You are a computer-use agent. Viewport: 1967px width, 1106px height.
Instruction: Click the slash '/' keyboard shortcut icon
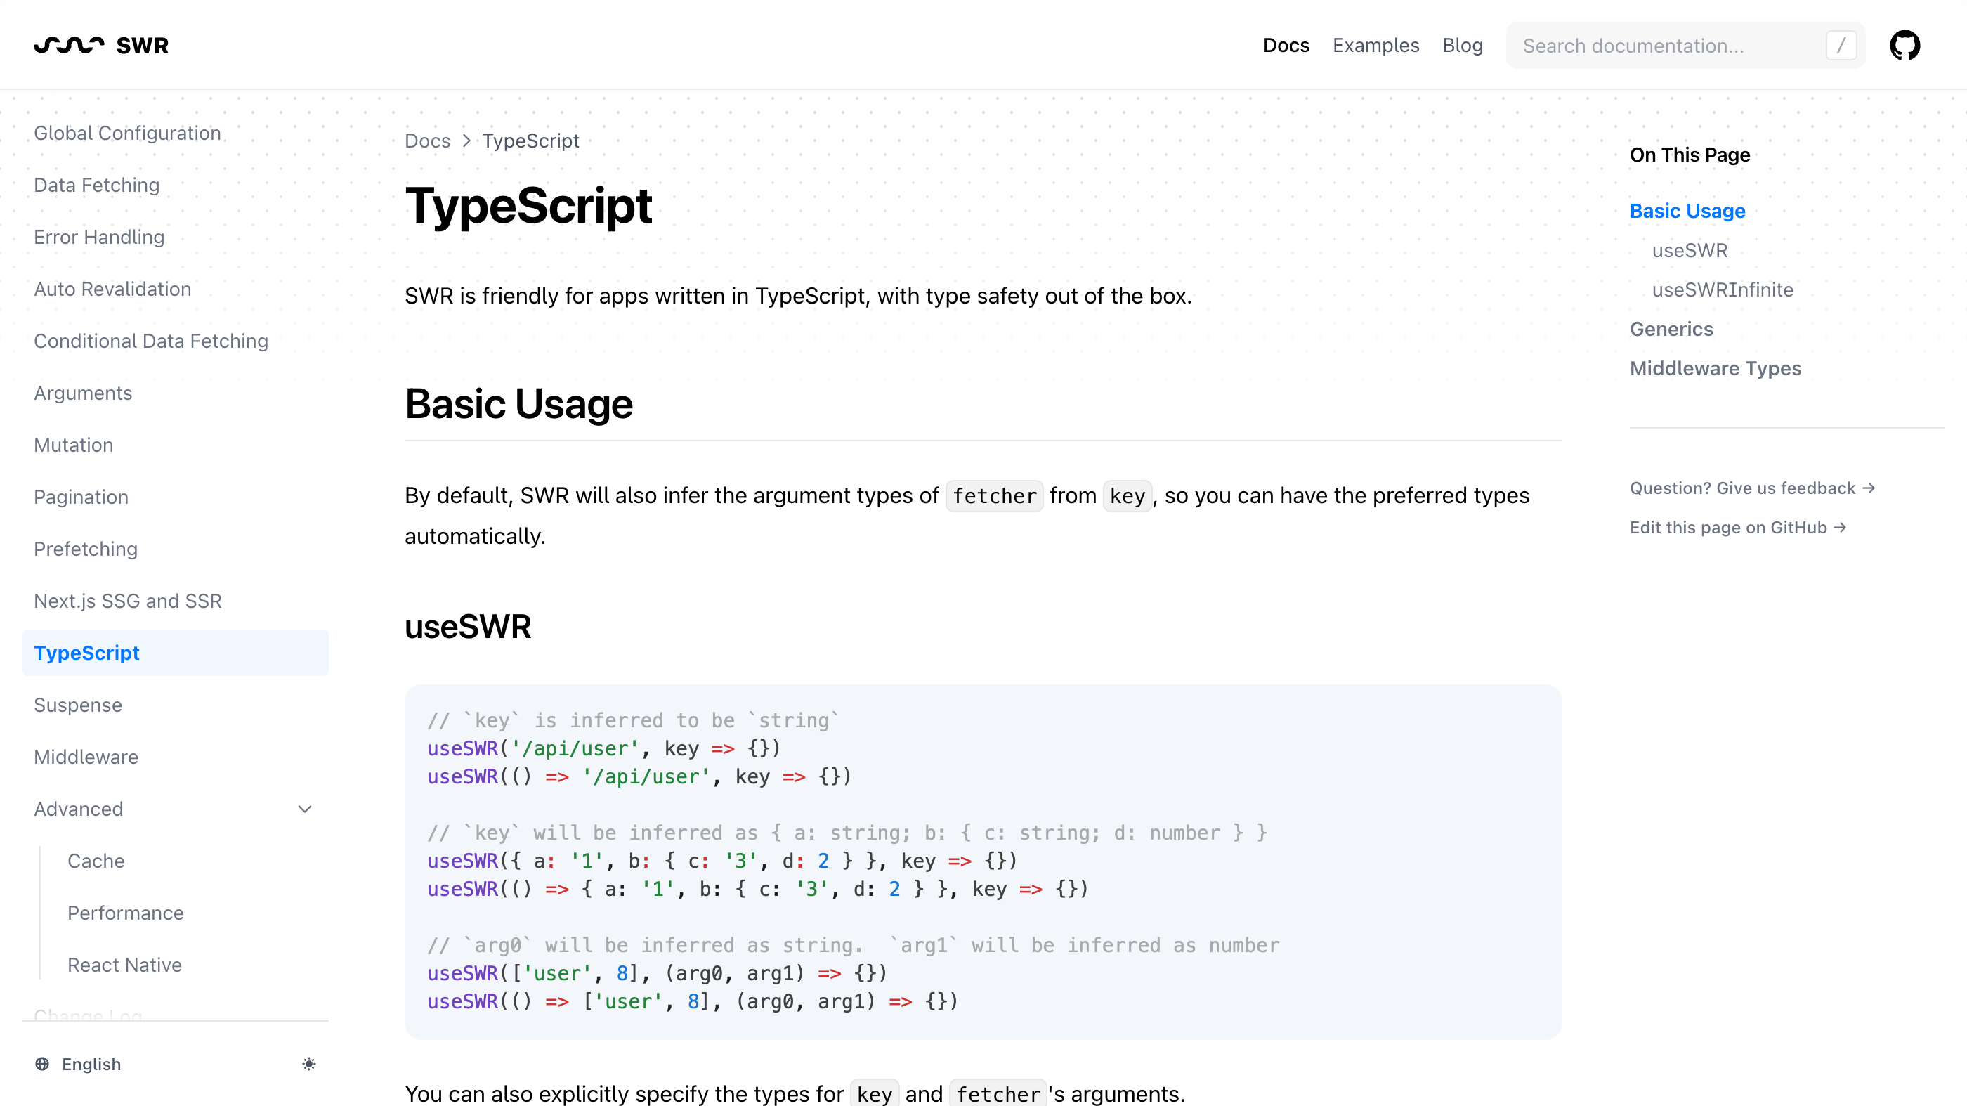pyautogui.click(x=1841, y=44)
